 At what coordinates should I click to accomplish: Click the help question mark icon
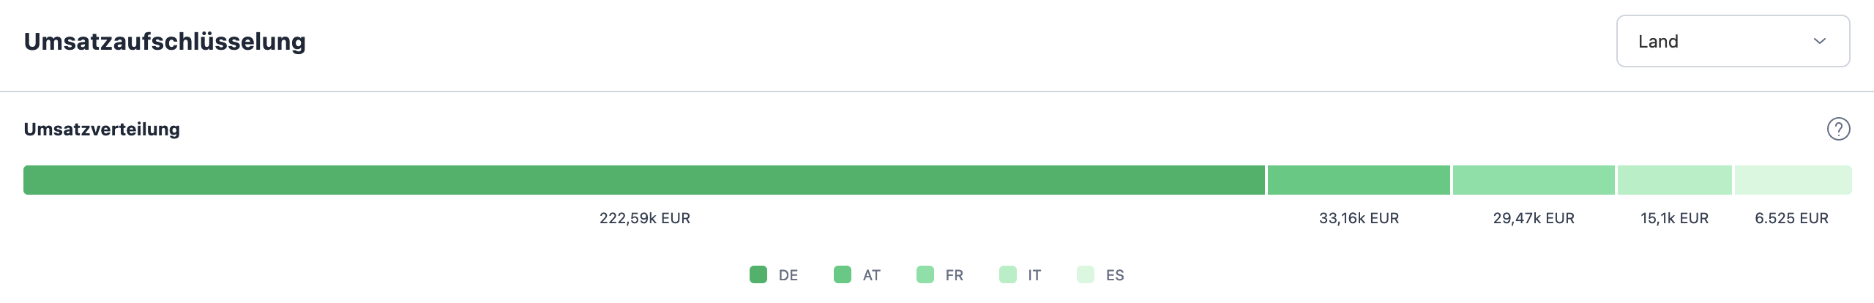(1838, 129)
